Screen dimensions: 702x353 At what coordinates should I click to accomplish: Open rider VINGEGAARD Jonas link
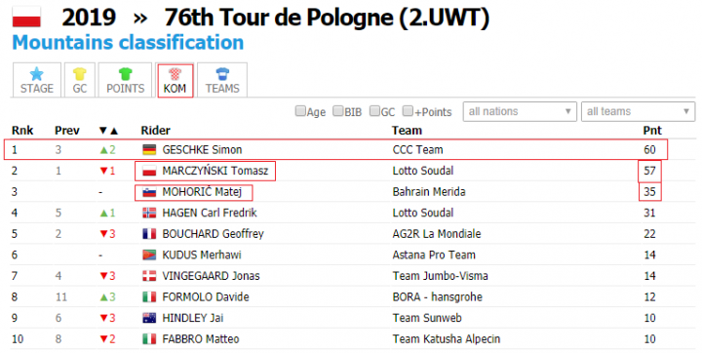[x=211, y=276]
